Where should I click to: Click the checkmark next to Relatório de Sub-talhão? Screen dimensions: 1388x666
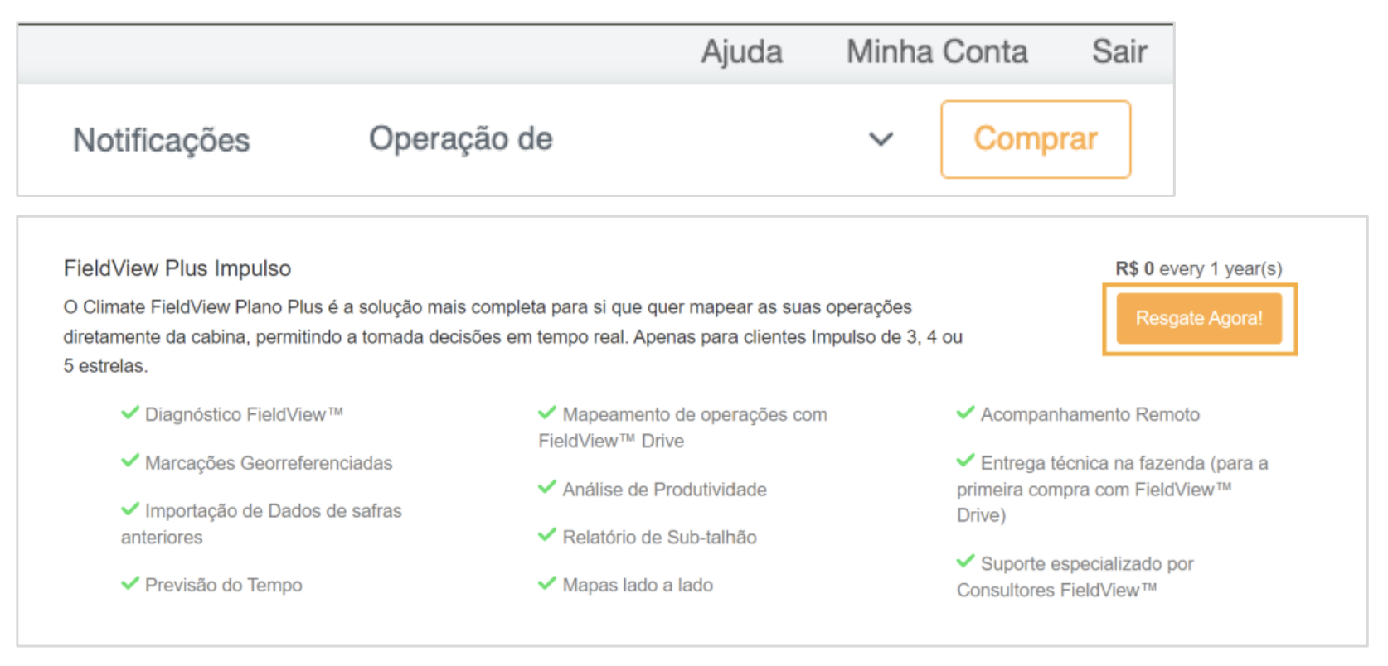coord(547,535)
